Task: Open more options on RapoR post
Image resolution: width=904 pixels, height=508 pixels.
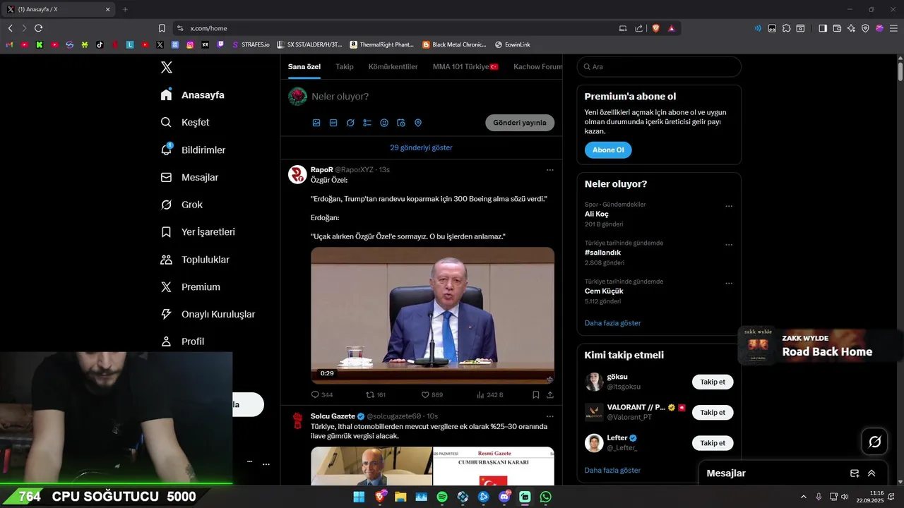Action: pos(549,170)
